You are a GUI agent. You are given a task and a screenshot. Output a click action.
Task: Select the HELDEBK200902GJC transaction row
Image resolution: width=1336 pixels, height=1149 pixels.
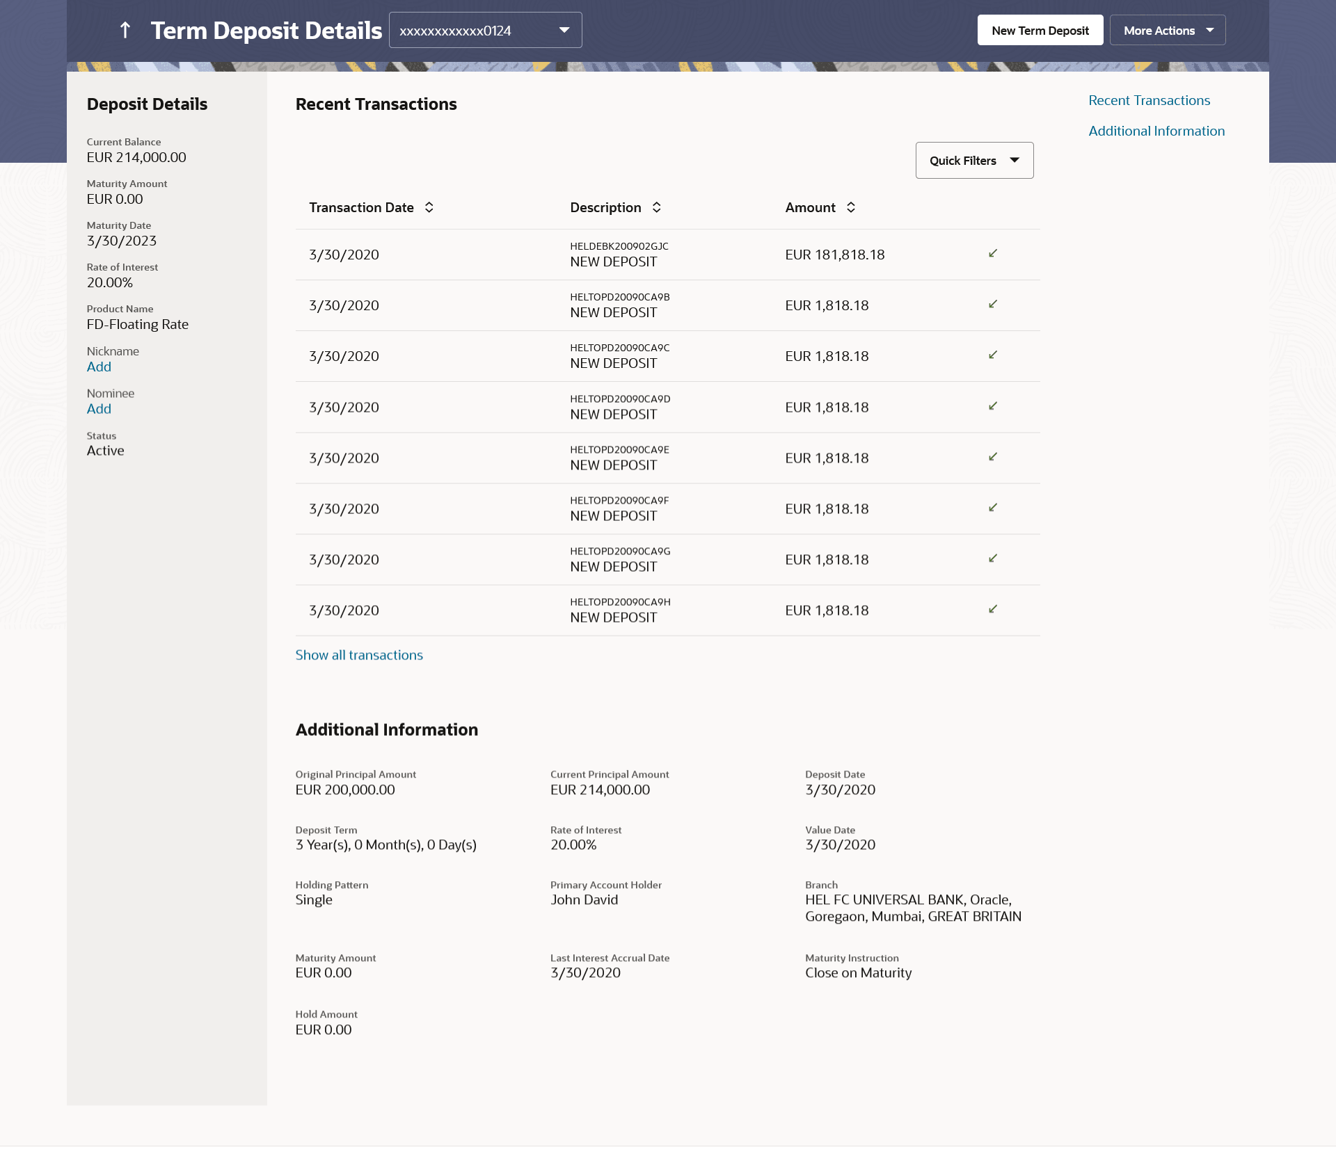click(619, 255)
